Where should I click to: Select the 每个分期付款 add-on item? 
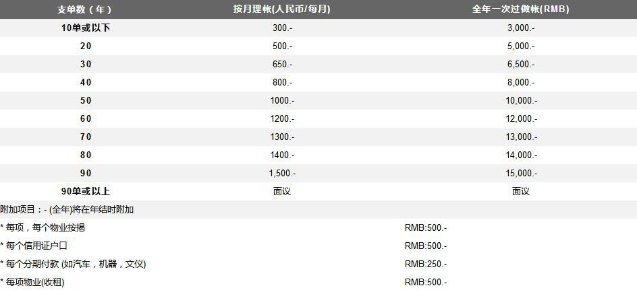73,264
